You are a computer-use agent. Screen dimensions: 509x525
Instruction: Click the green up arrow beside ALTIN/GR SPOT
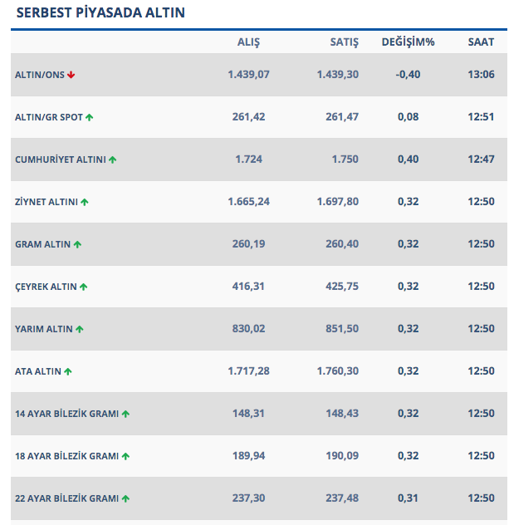[x=89, y=117]
